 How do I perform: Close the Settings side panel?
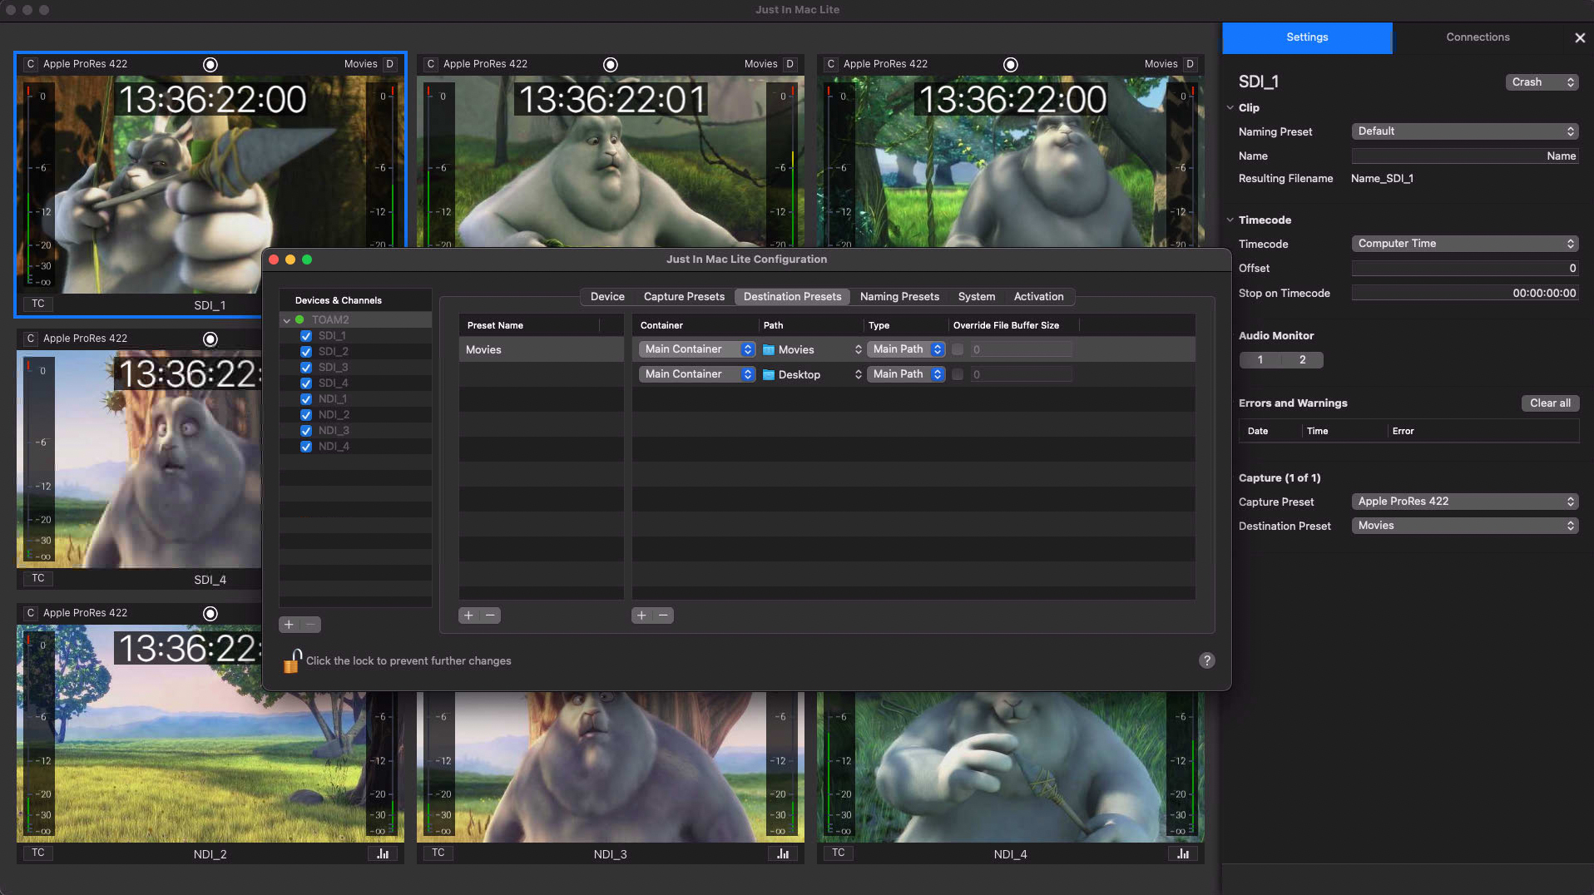(1579, 37)
